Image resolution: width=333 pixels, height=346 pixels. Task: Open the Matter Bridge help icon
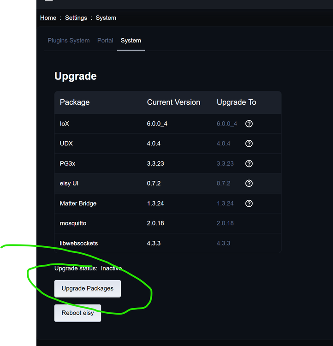click(249, 203)
